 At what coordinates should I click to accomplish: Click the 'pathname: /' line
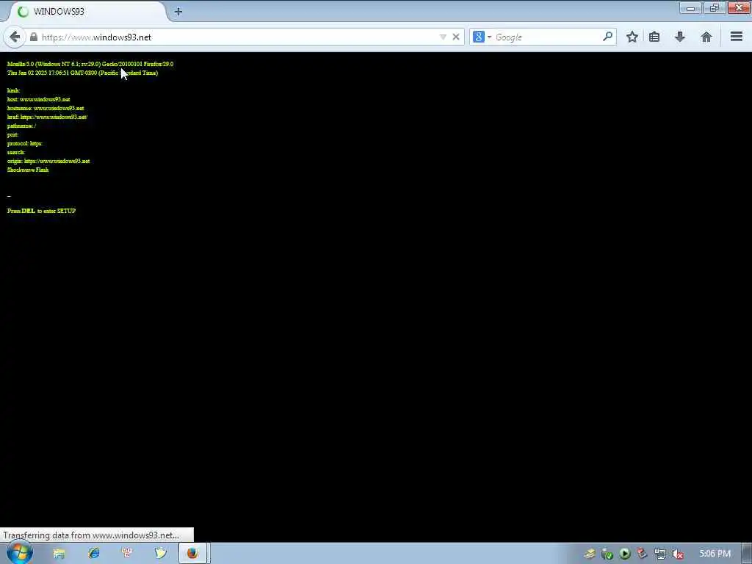[21, 126]
